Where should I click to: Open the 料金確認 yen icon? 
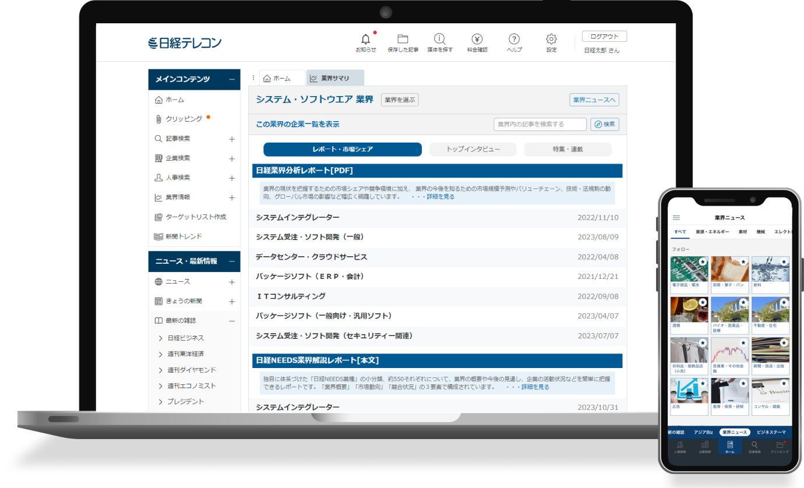pyautogui.click(x=477, y=39)
